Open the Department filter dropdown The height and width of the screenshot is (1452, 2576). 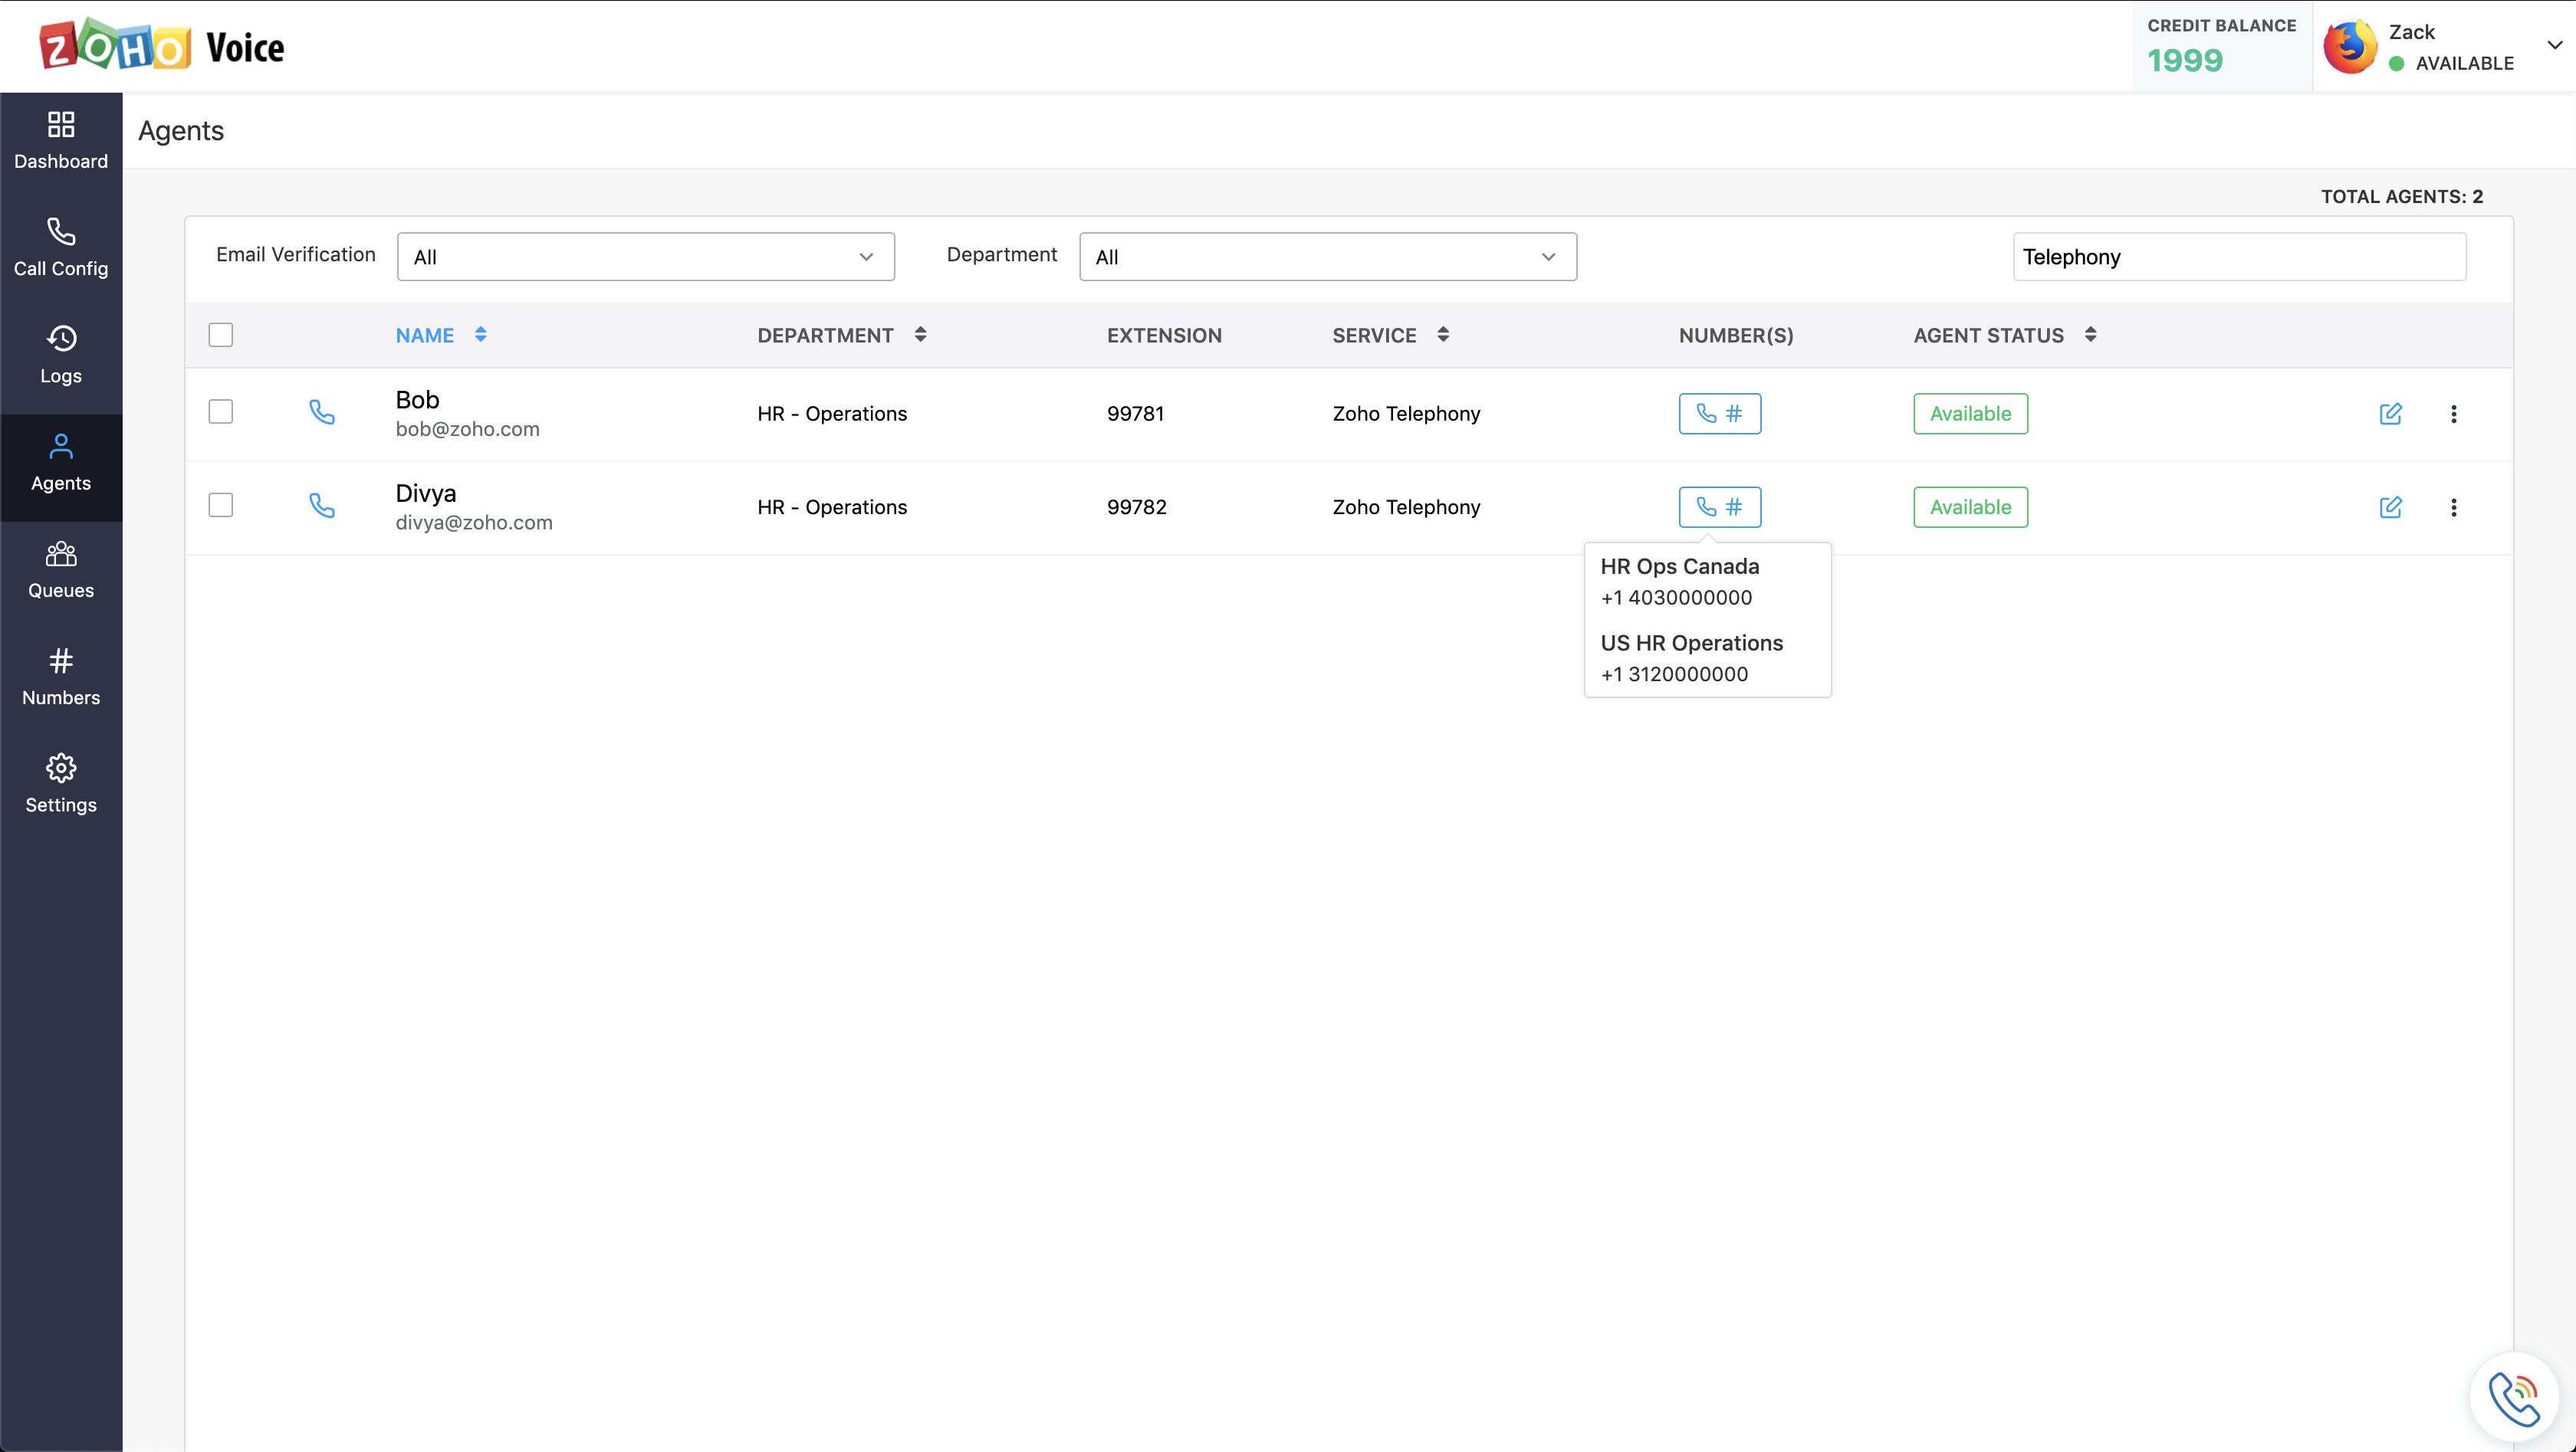click(1327, 257)
